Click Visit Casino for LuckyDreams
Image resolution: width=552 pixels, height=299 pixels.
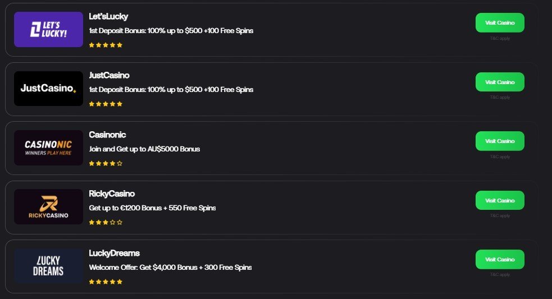point(500,260)
